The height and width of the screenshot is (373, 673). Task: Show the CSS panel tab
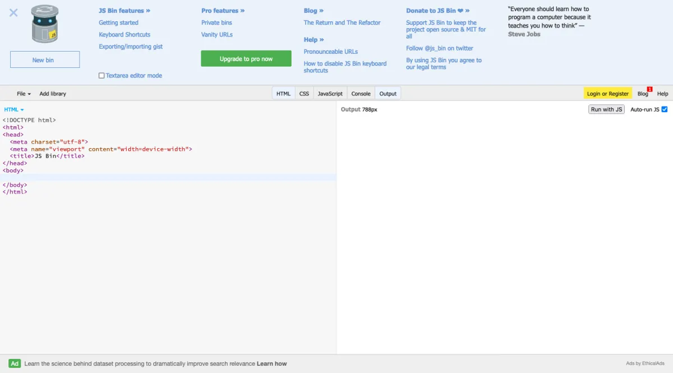304,94
